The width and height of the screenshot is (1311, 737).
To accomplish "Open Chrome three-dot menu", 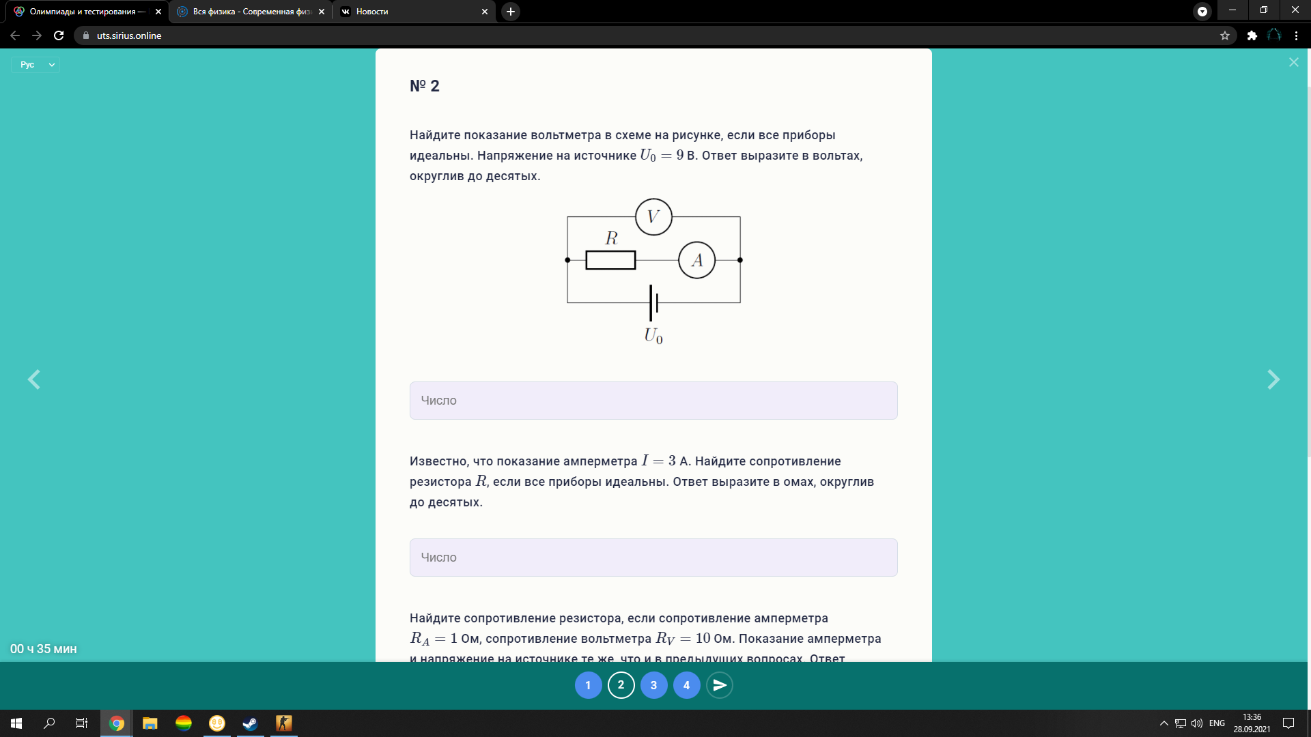I will coord(1296,35).
